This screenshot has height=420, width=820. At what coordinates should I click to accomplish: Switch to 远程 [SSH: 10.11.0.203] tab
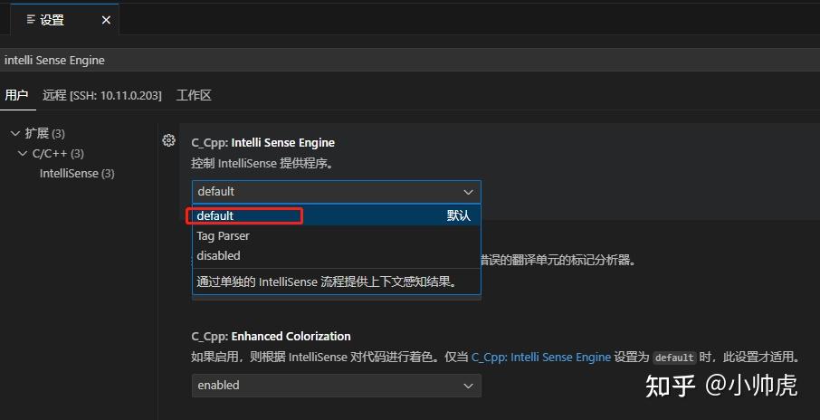tap(102, 95)
